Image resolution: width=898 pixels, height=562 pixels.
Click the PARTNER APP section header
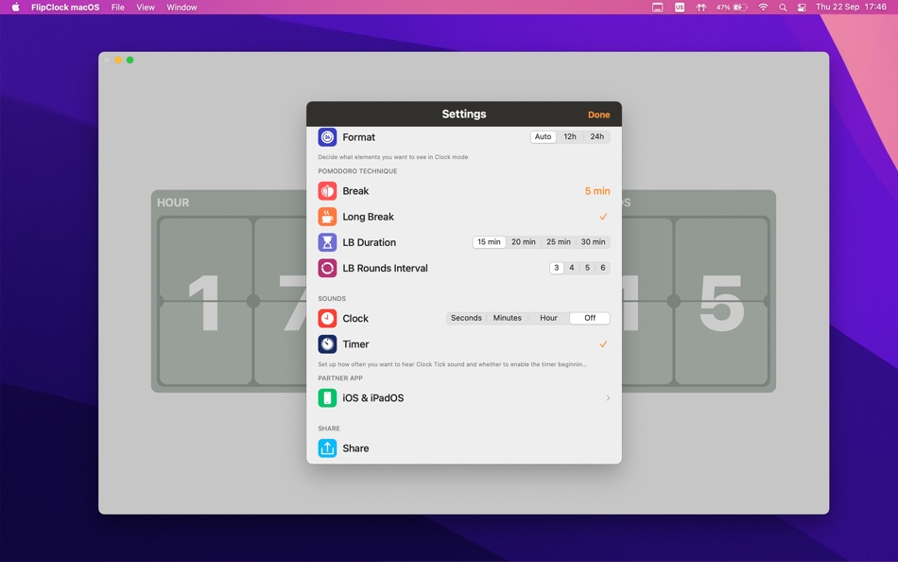coord(340,378)
